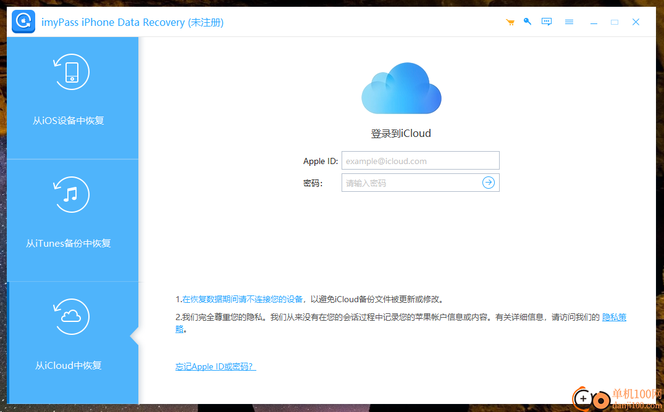Viewport: 664px width, 412px height.
Task: Focus the 密码 password input field
Action: (x=421, y=183)
